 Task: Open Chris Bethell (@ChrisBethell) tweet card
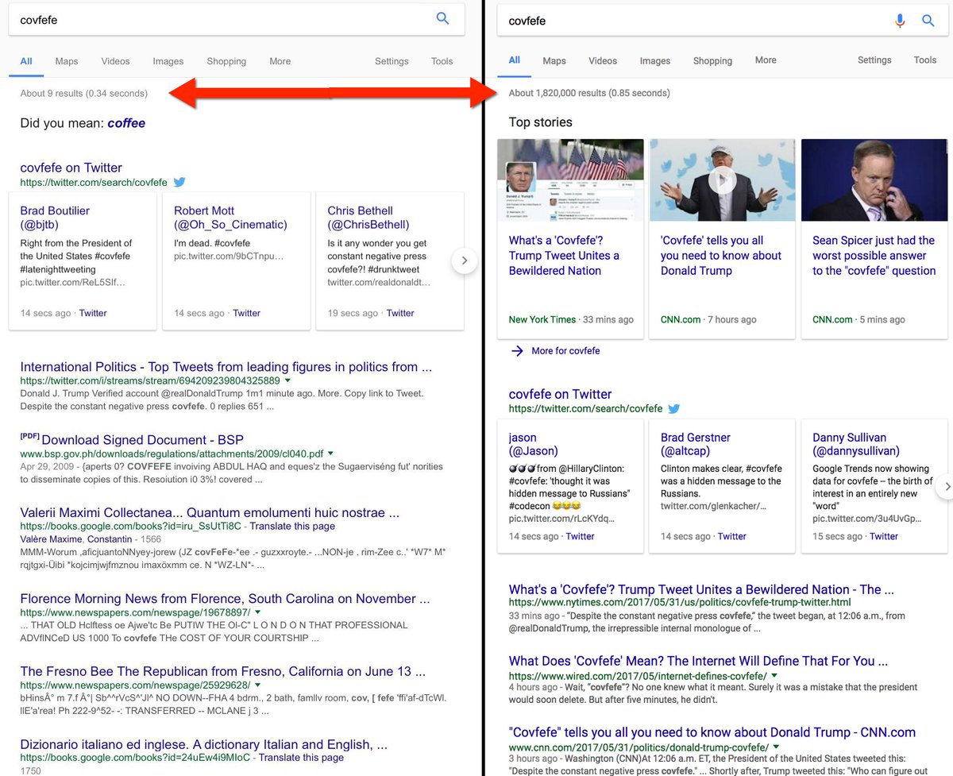(390, 261)
